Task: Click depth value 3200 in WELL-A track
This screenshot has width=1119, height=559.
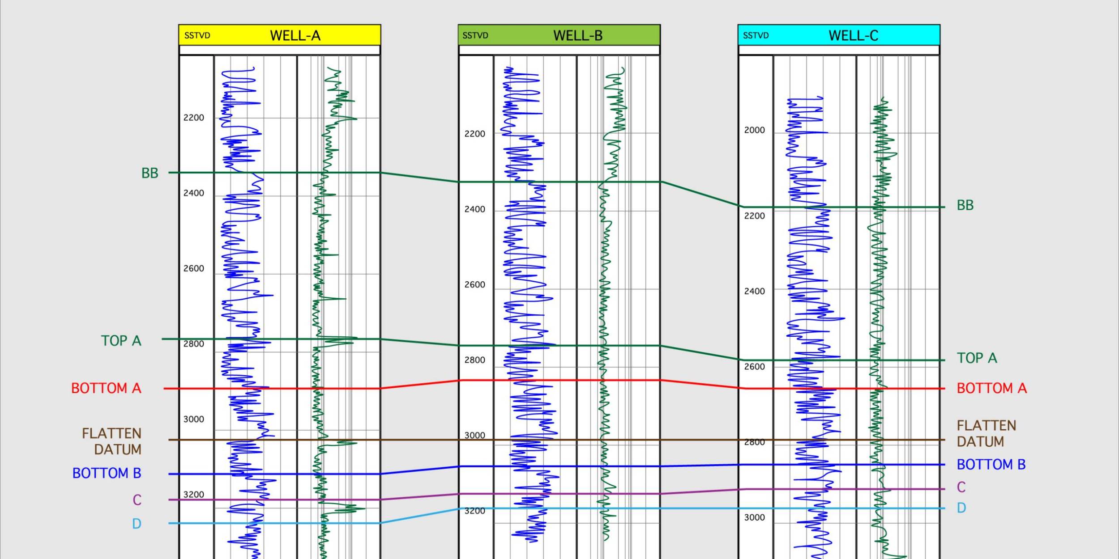Action: tap(193, 495)
